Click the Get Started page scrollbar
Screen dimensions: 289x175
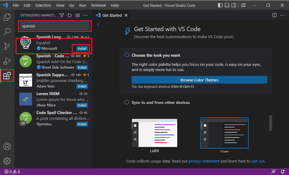[x=270, y=123]
